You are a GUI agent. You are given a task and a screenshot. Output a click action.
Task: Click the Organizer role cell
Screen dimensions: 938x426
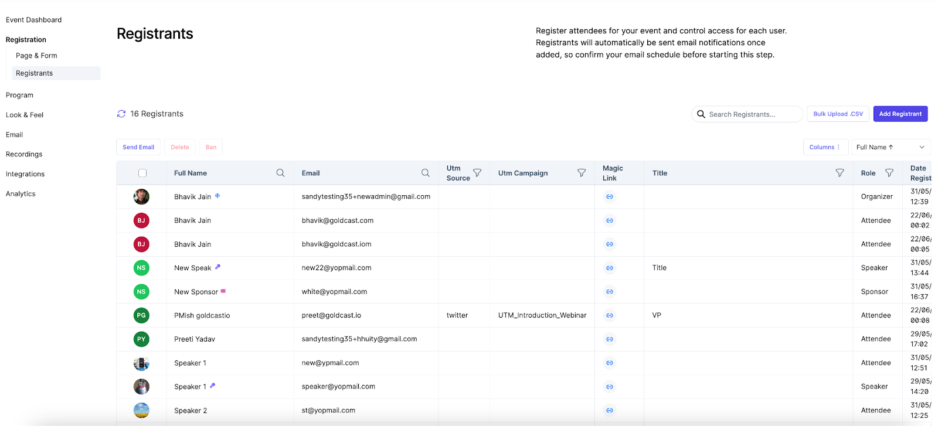[877, 197]
